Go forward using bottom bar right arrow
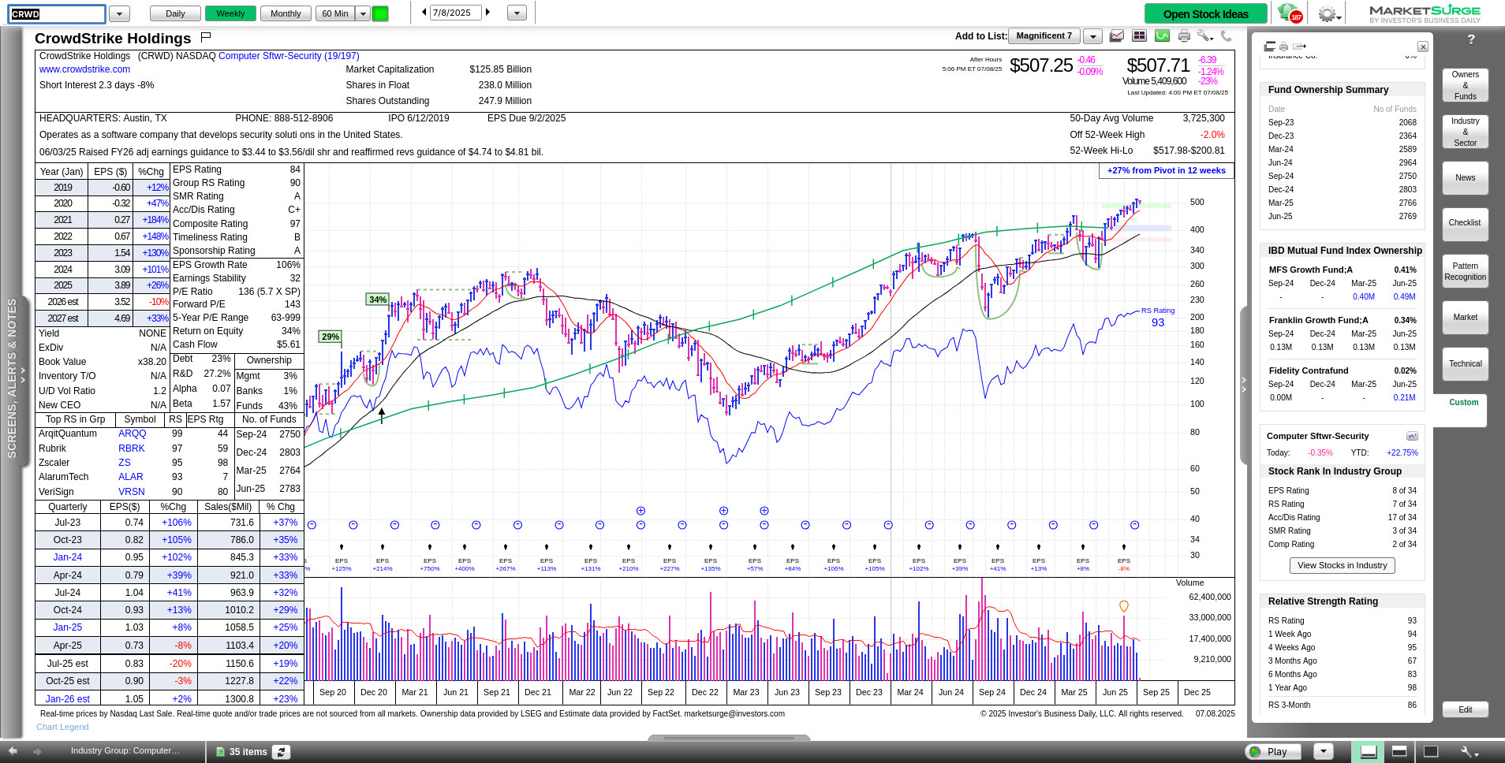 (36, 751)
